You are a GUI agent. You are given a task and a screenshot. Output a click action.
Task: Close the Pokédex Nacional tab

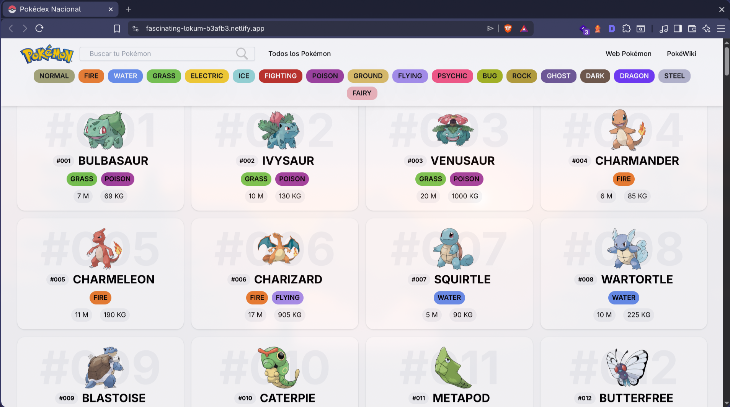click(x=111, y=9)
